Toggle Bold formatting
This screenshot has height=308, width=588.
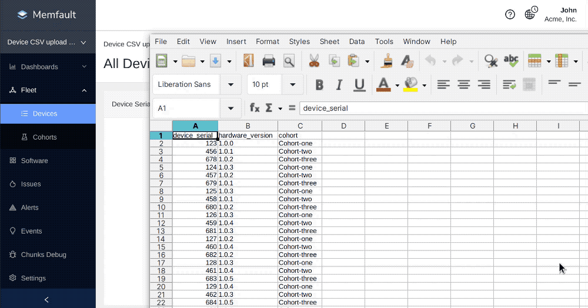click(319, 84)
